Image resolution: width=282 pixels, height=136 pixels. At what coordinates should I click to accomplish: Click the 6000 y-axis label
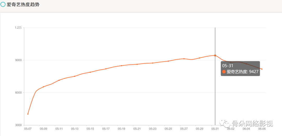18,92
